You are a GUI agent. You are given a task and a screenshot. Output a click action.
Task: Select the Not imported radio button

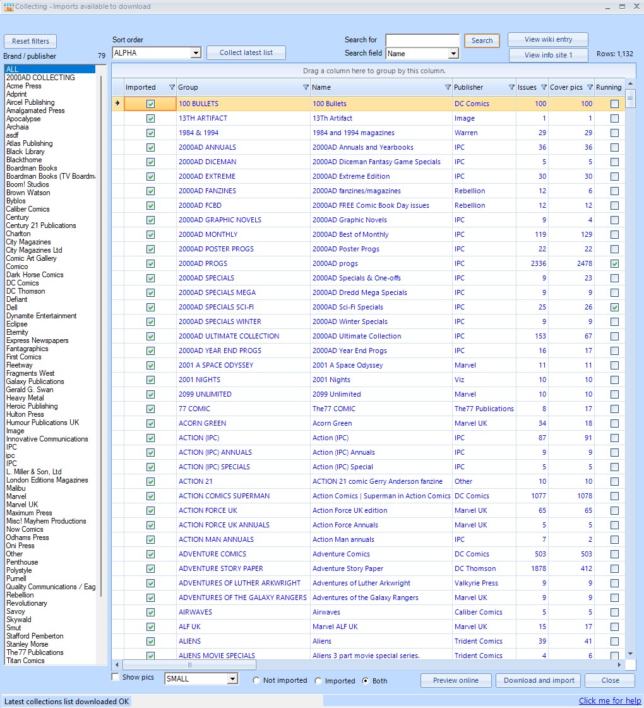click(x=256, y=680)
